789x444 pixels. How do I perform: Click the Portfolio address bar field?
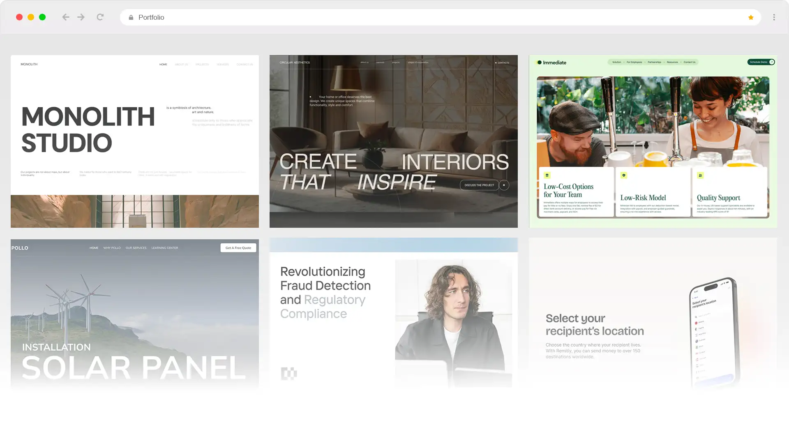(x=411, y=17)
